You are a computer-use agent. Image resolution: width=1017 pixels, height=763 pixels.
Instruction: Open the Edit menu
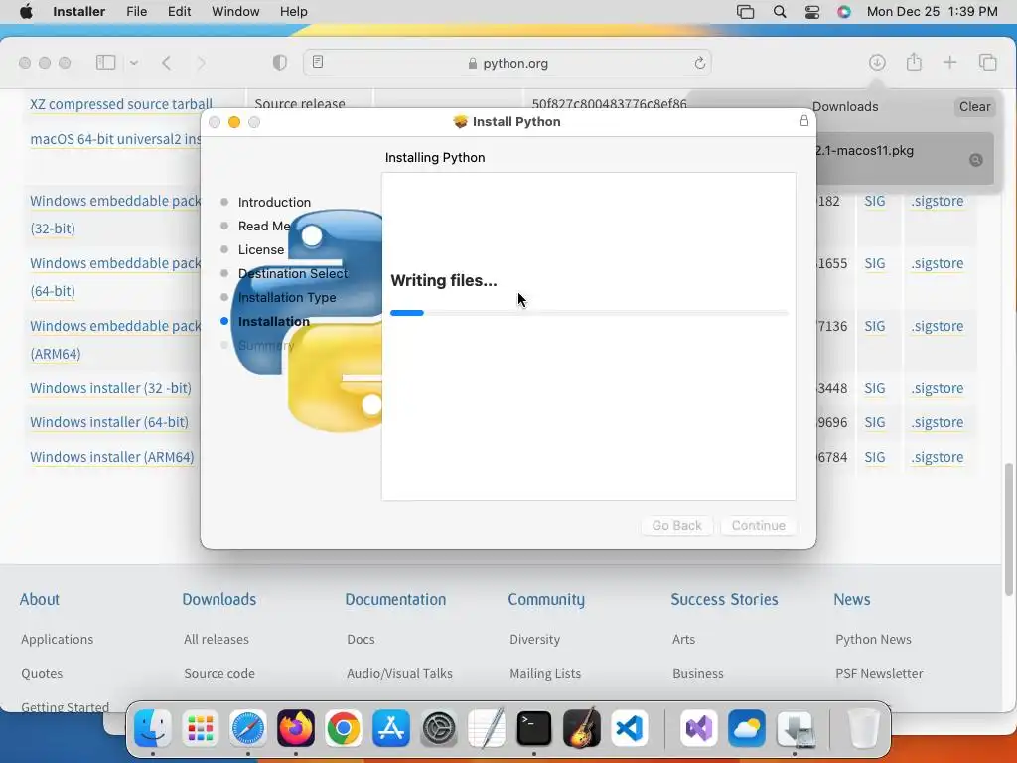coord(179,12)
